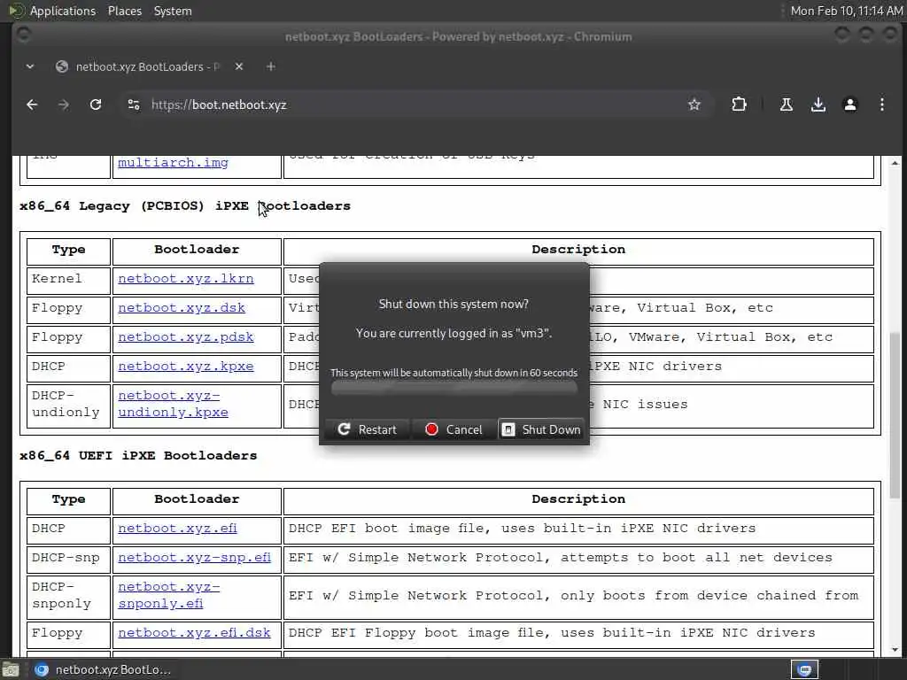Open the profile avatar icon
907x680 pixels.
click(x=849, y=104)
